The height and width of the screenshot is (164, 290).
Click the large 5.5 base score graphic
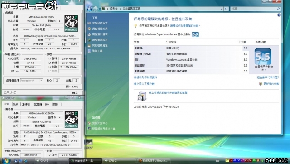point(263,56)
